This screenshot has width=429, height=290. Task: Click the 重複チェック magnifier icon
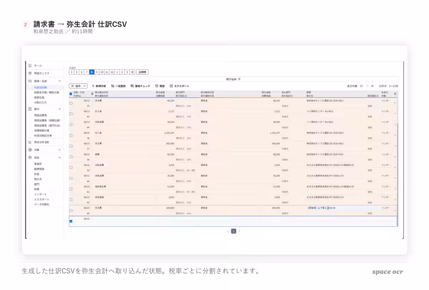coord(132,86)
